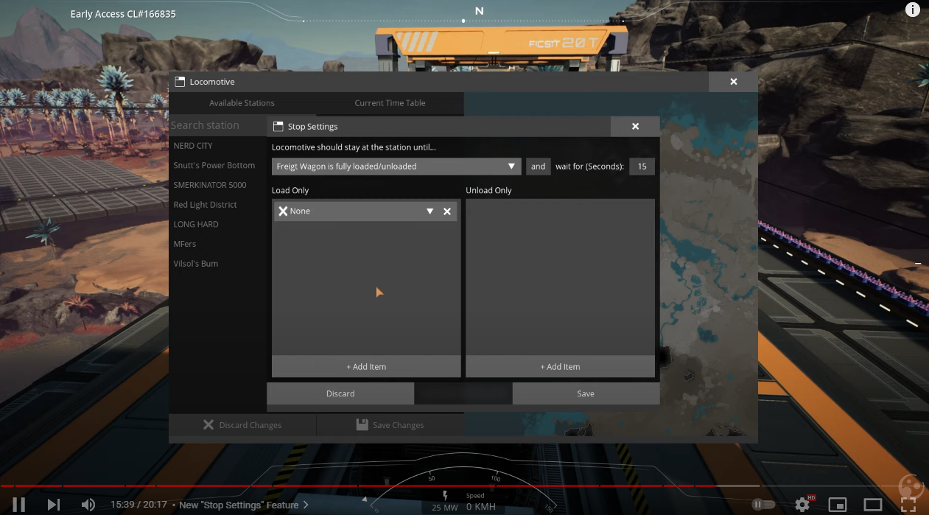Image resolution: width=929 pixels, height=515 pixels.
Task: Mute the video volume
Action: [88, 505]
